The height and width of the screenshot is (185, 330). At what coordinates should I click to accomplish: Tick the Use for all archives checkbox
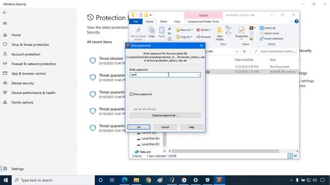pyautogui.click(x=131, y=109)
